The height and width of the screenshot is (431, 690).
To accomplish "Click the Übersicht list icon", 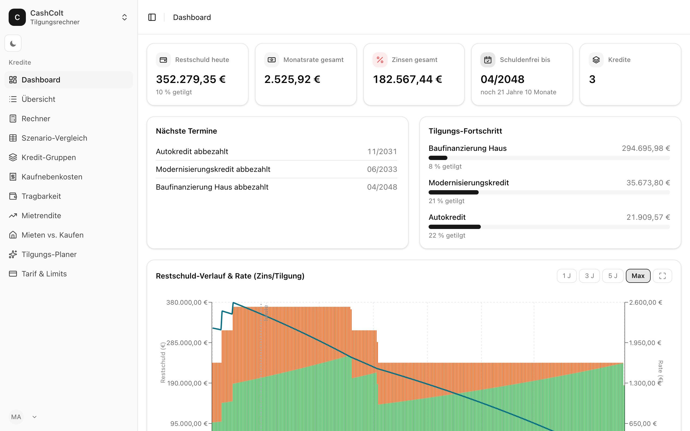I will [13, 99].
